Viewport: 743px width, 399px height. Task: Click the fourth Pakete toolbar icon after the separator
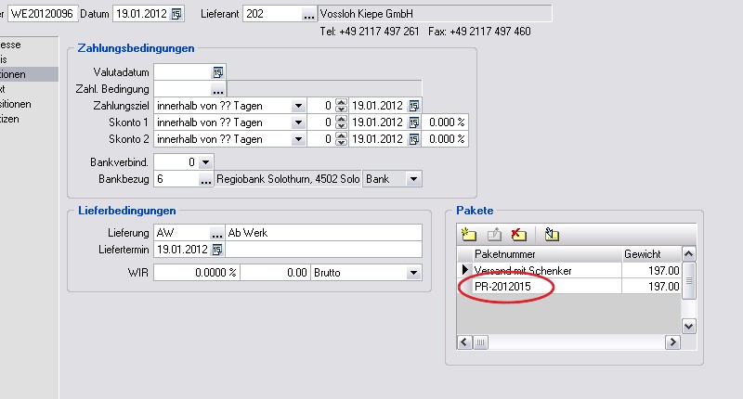(x=552, y=235)
